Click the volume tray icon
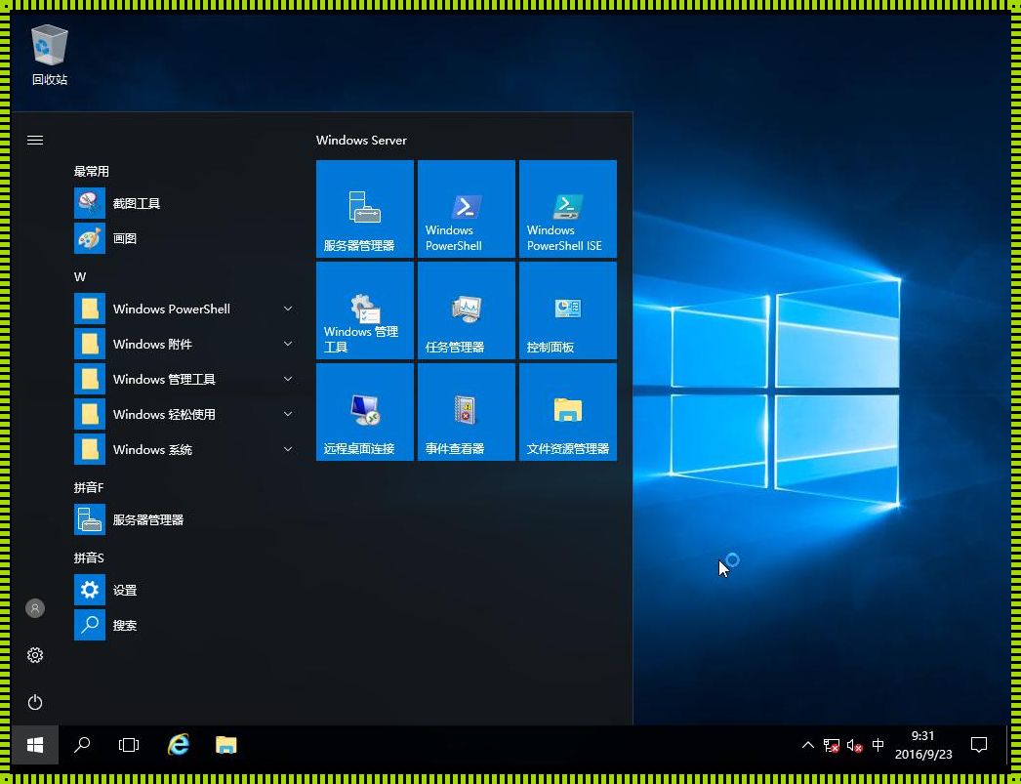 point(854,746)
